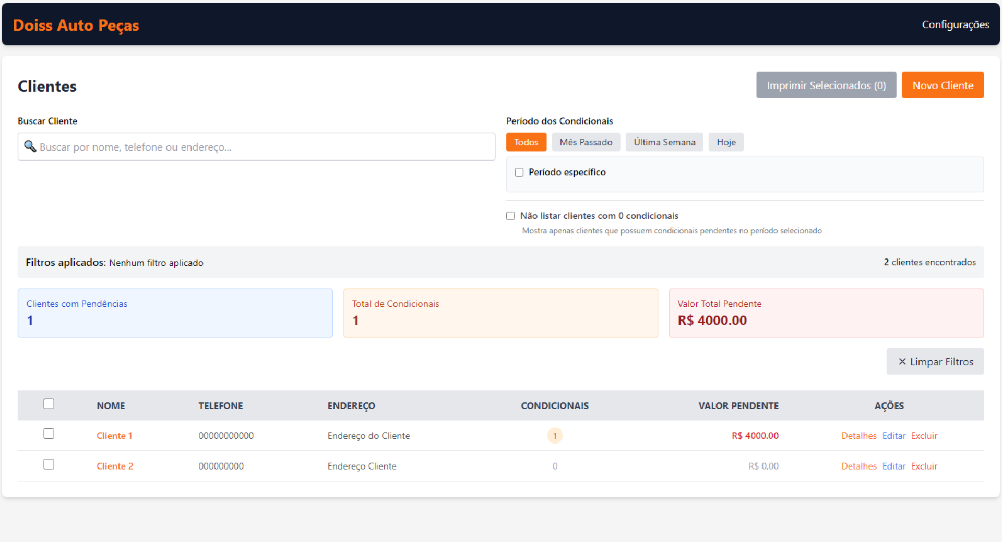The width and height of the screenshot is (1002, 542).
Task: Click Excluir for Cliente 1
Action: click(x=924, y=436)
